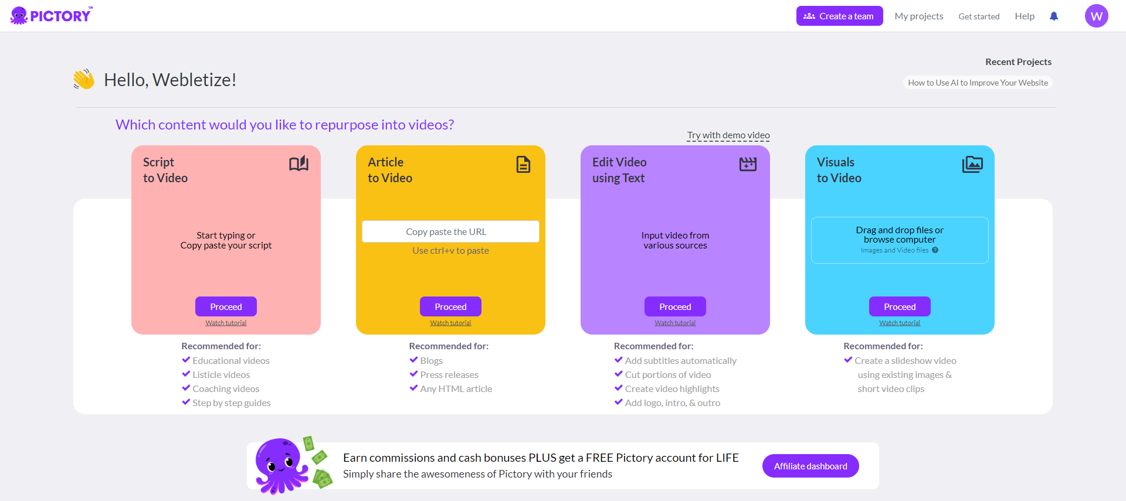The image size is (1126, 501).
Task: Click 'Cut portions of video' item
Action: point(668,375)
